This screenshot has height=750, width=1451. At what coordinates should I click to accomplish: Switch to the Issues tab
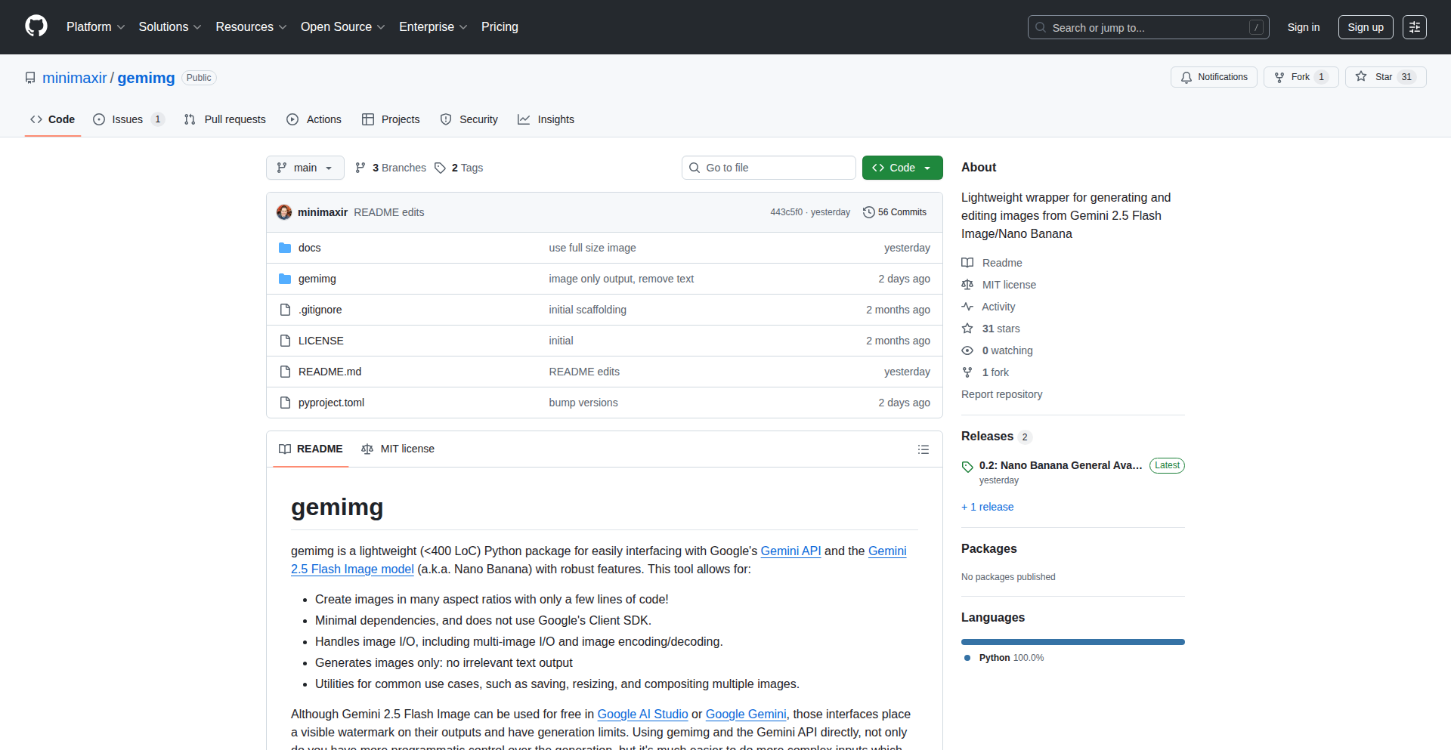point(127,119)
